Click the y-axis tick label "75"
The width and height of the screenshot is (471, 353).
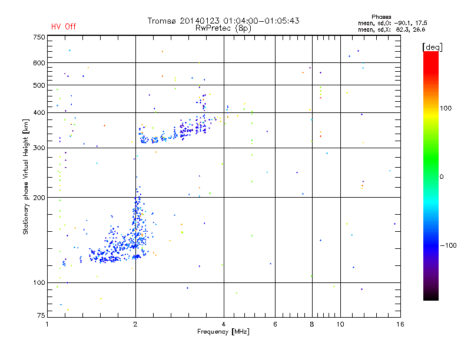click(41, 315)
